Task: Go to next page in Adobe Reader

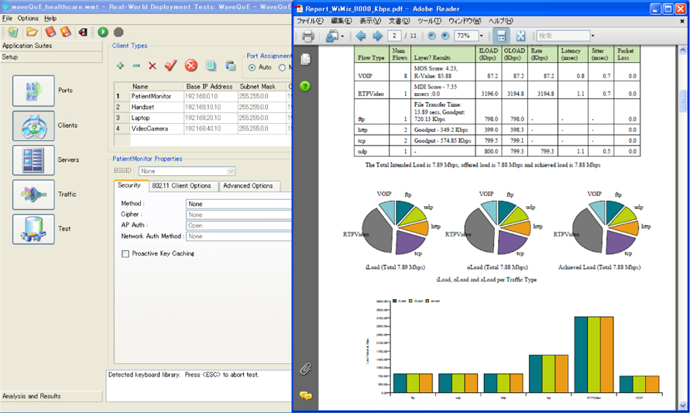Action: coord(377,36)
